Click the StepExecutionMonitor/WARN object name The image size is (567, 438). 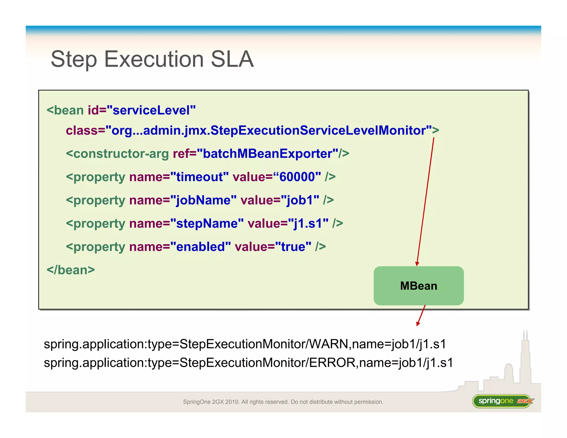coord(245,344)
